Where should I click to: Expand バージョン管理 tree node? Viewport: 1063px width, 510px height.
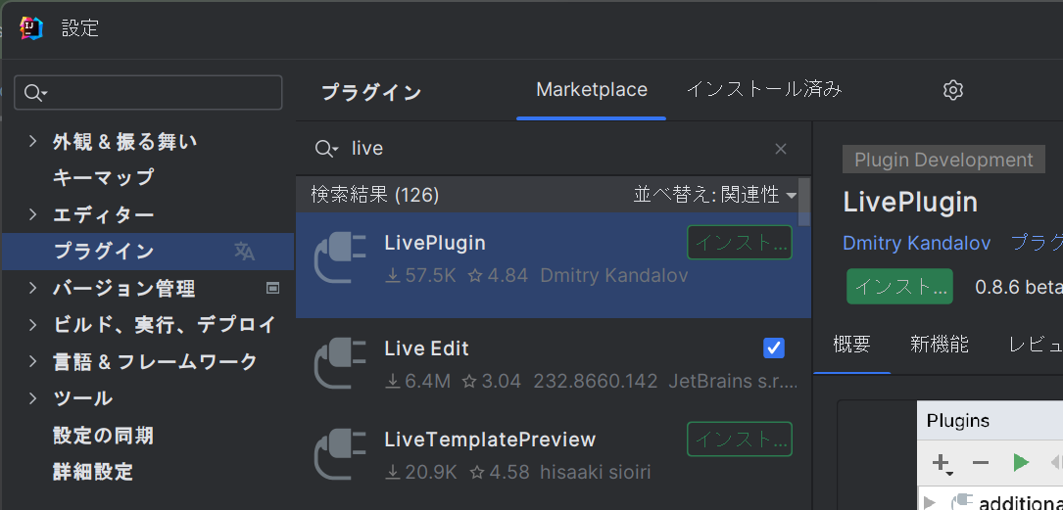point(32,288)
